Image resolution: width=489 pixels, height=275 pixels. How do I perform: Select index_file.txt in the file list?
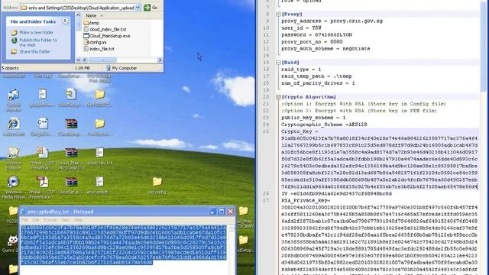pos(99,49)
